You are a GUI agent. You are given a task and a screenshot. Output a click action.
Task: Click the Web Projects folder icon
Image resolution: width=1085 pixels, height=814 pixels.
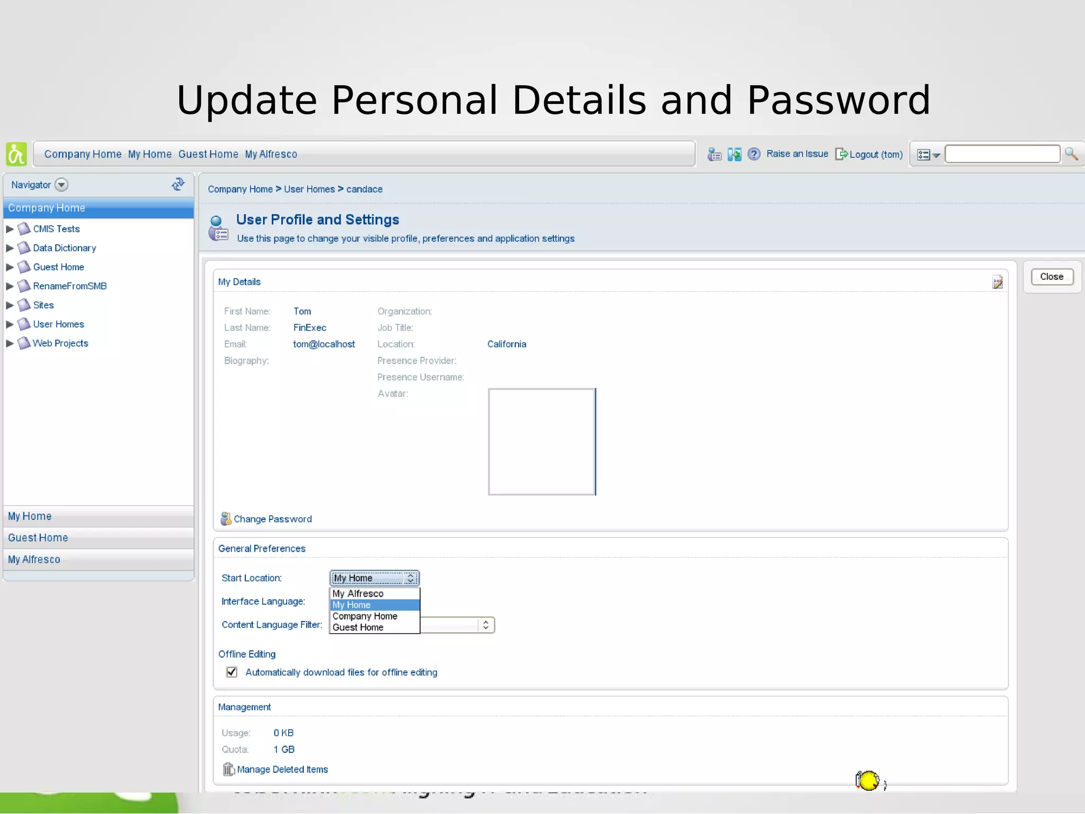pyautogui.click(x=24, y=343)
